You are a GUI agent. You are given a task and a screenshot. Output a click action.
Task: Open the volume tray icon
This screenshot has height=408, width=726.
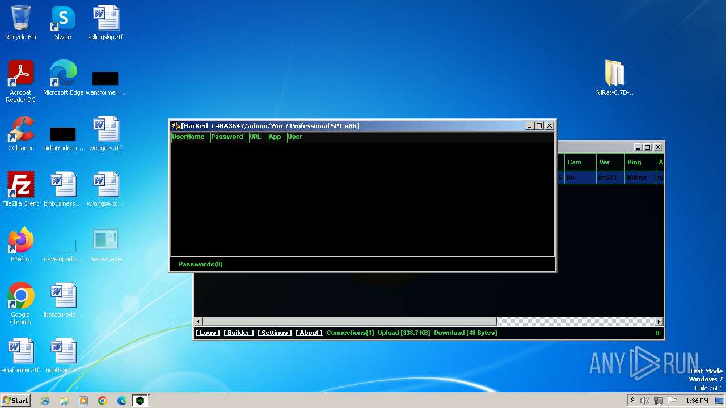tap(644, 401)
